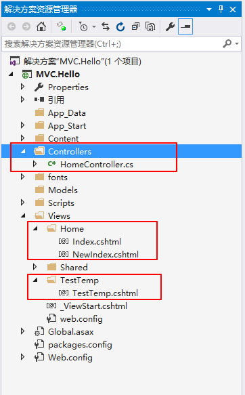The width and height of the screenshot is (245, 395).
Task: Expand the App_Start folder node
Action: [x=22, y=125]
